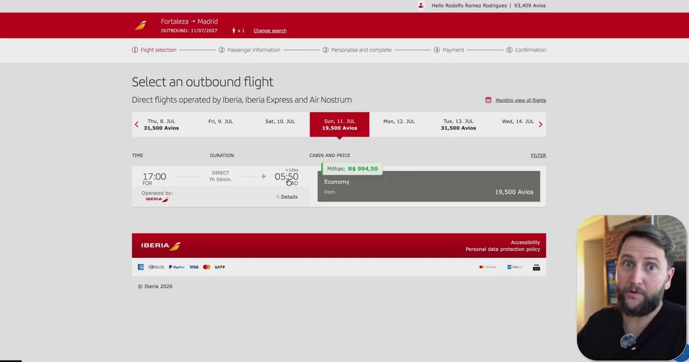Select step 2 Passenger information
Image resolution: width=689 pixels, height=362 pixels.
pos(249,50)
